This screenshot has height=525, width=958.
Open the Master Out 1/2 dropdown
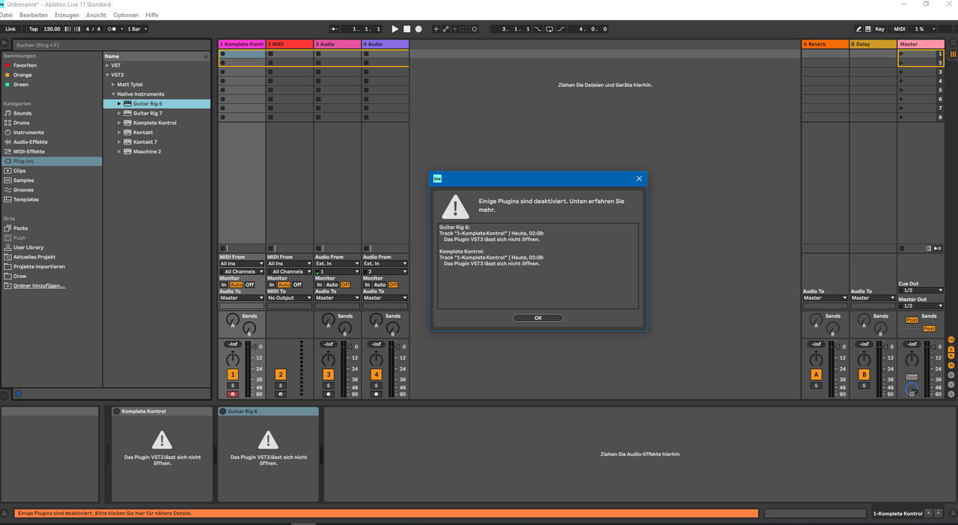click(x=921, y=306)
